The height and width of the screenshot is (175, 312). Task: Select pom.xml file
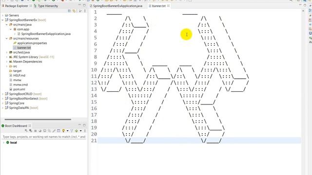click(x=19, y=89)
